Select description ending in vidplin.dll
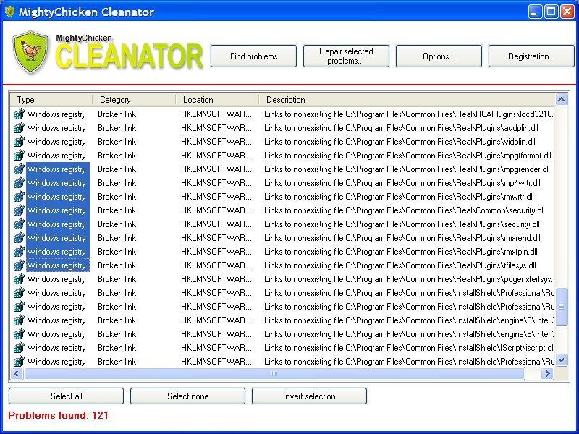The width and height of the screenshot is (579, 434). (x=400, y=142)
